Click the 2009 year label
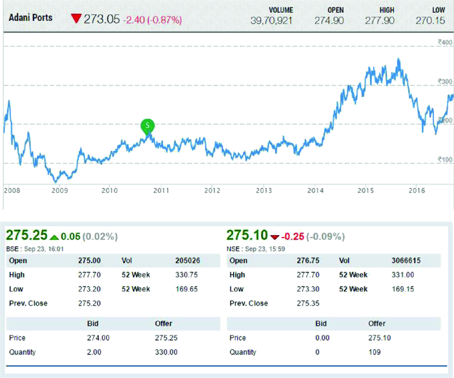 coord(60,191)
